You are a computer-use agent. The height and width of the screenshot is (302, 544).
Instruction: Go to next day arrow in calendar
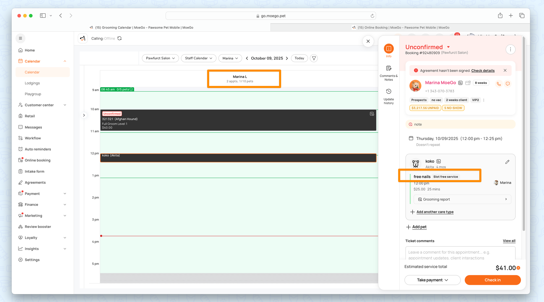click(x=287, y=58)
